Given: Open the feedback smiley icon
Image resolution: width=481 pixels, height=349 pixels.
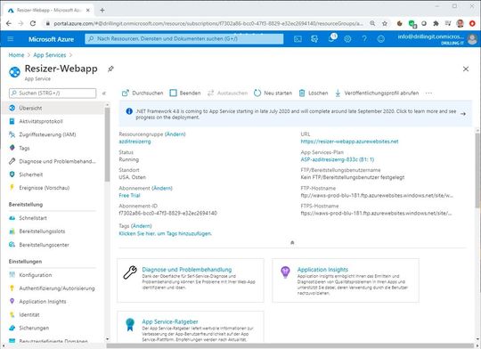Looking at the screenshot, I should [x=380, y=39].
